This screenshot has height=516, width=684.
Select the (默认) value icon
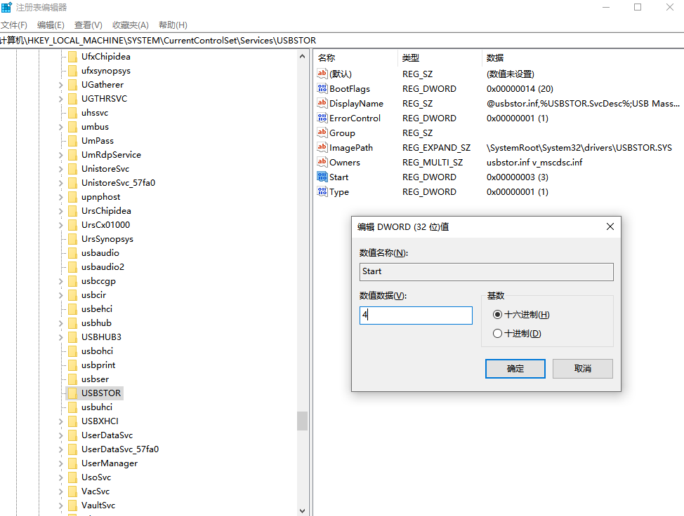point(322,74)
